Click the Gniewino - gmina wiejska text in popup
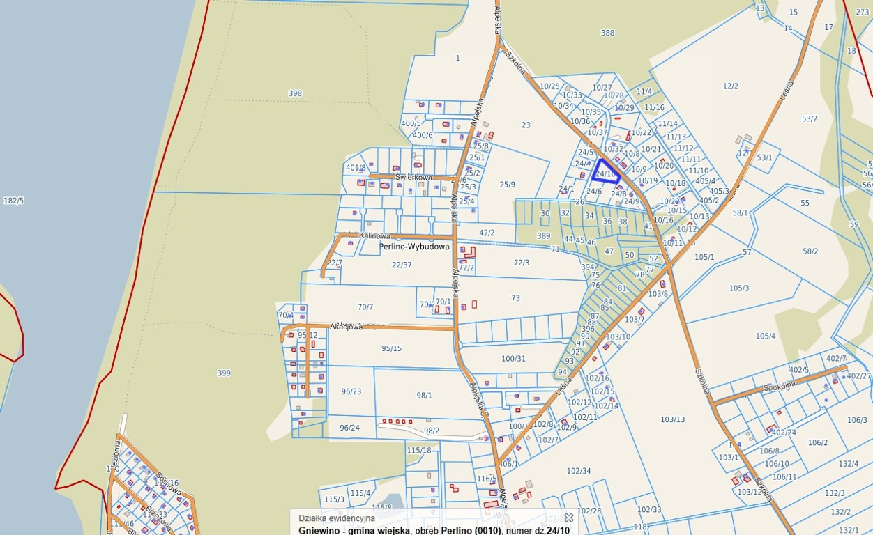873x535 pixels. pyautogui.click(x=354, y=531)
